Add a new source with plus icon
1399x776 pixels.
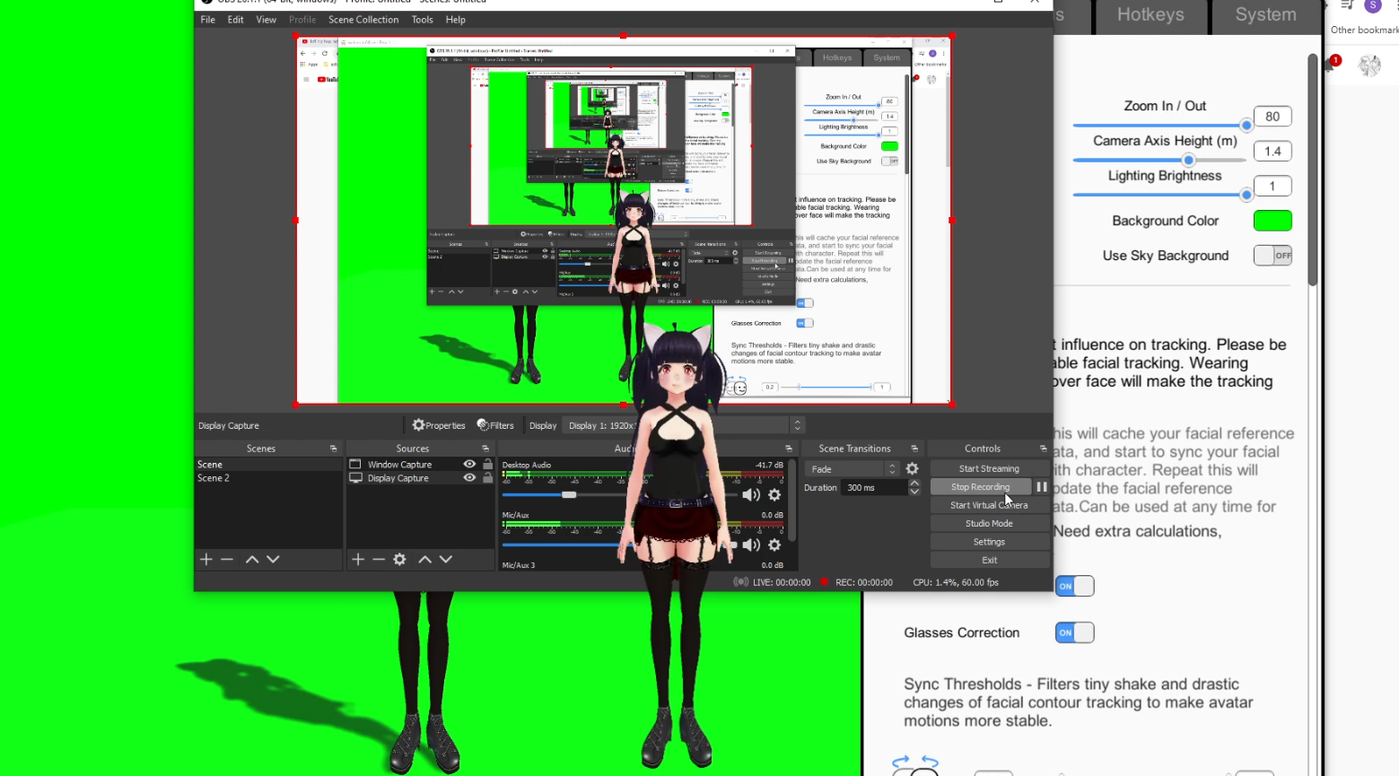tap(358, 560)
